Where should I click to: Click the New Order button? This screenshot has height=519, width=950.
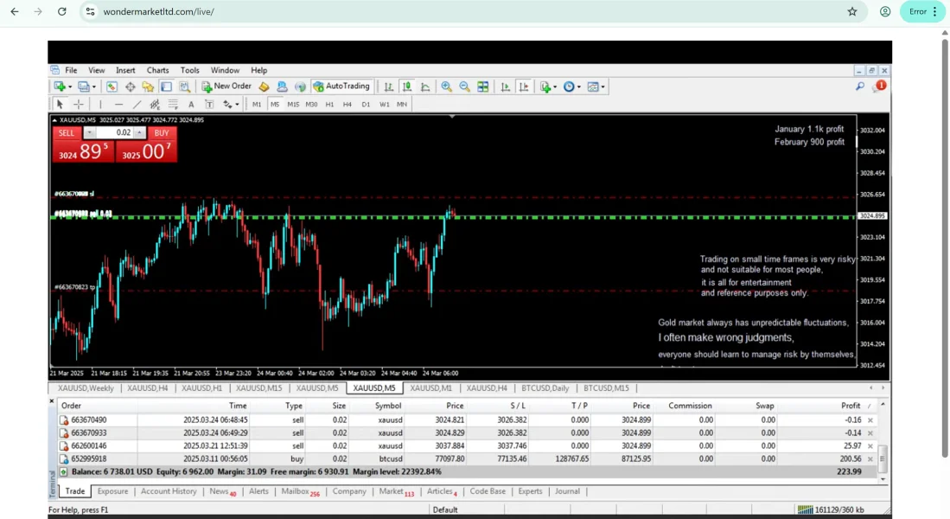226,86
